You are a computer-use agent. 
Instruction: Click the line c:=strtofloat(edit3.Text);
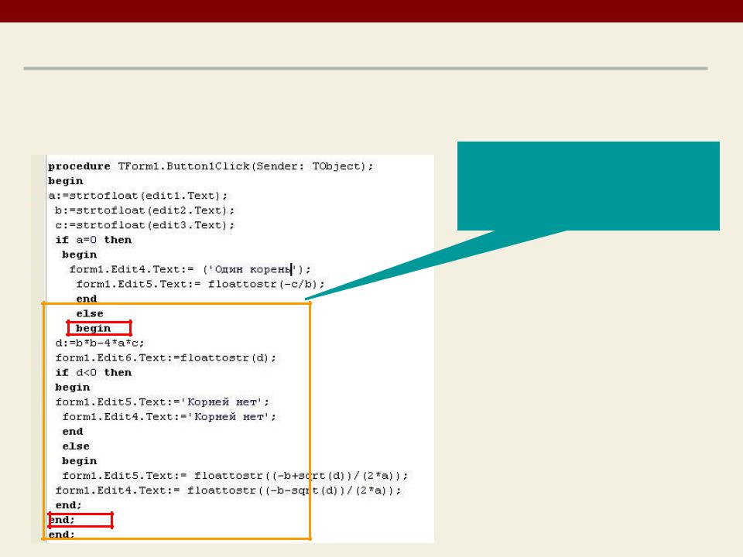point(145,225)
